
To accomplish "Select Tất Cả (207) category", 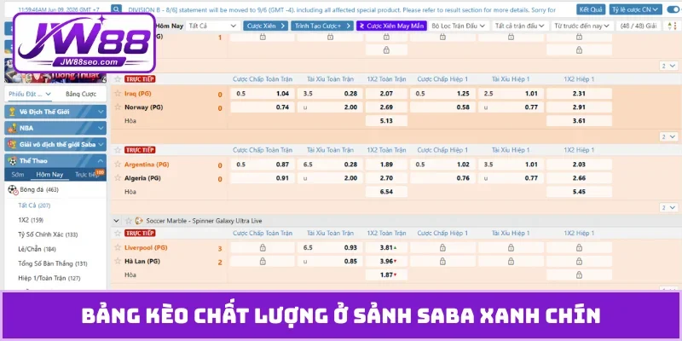I will (x=34, y=205).
